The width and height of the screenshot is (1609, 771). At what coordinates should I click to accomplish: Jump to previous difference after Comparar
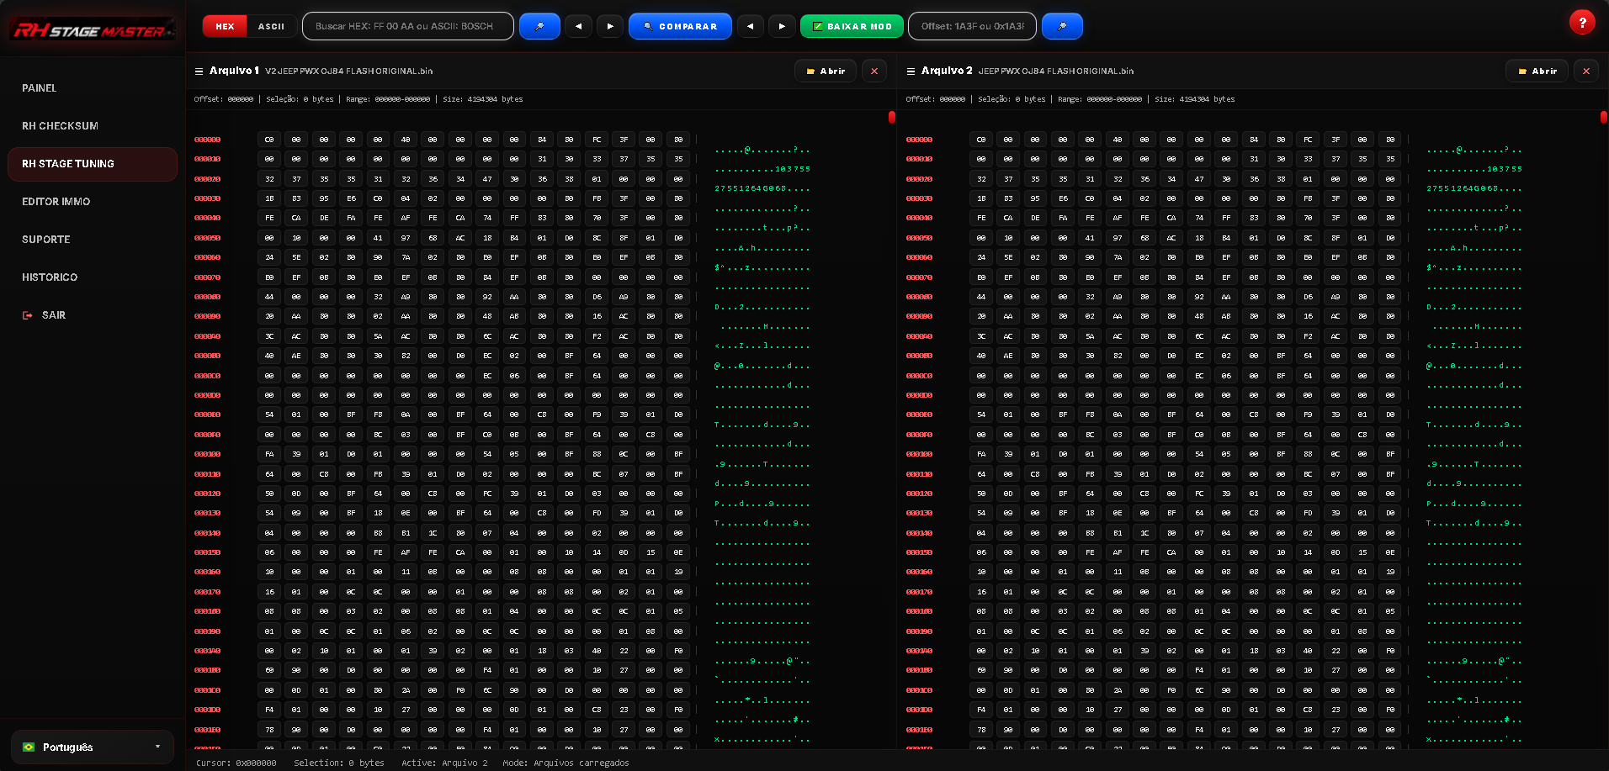(750, 26)
